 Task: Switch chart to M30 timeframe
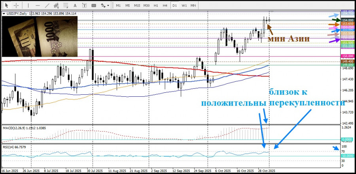146,5
